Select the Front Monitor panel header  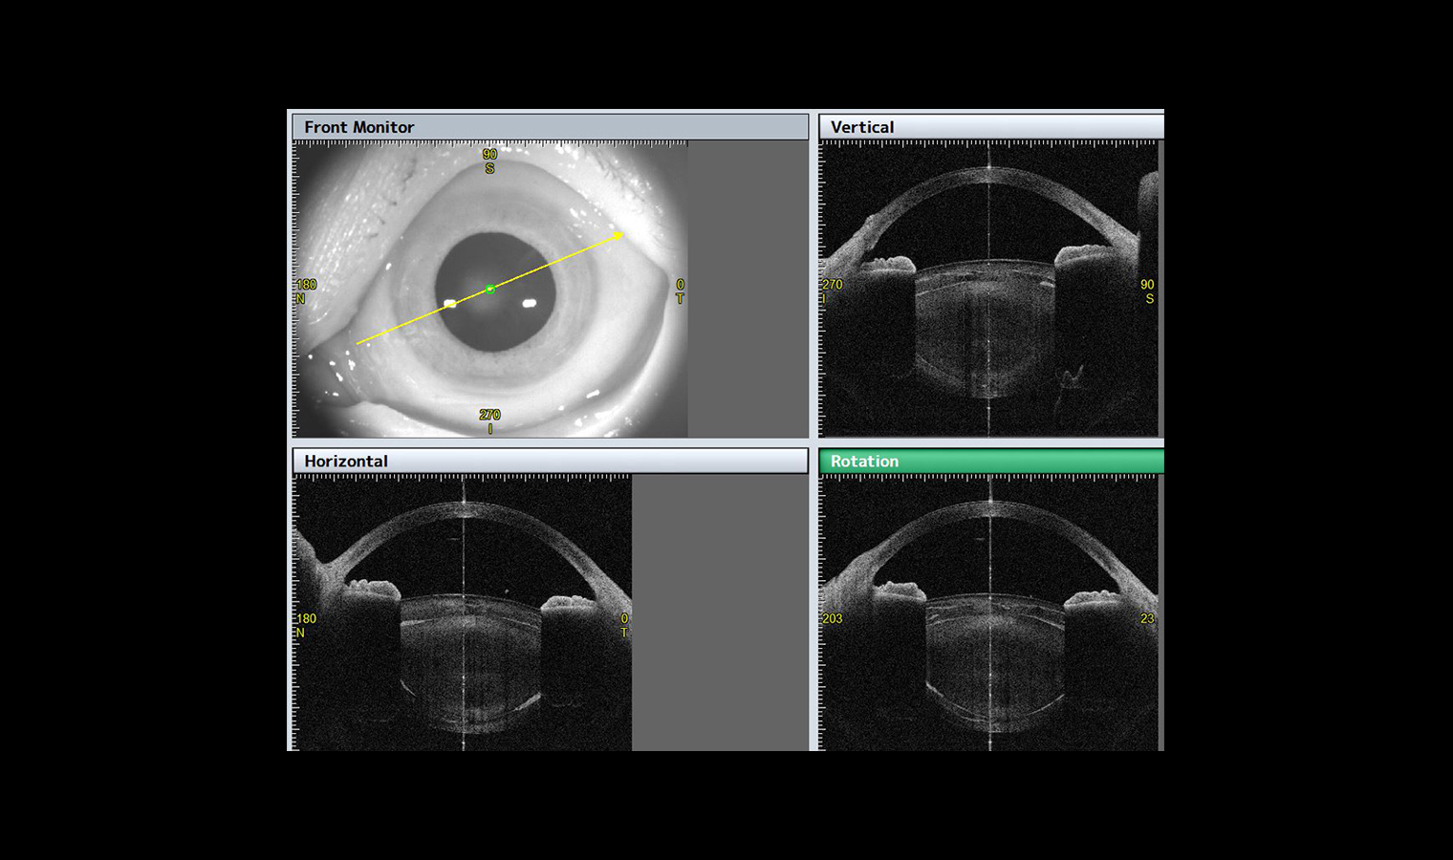click(x=550, y=127)
